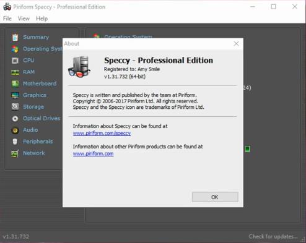View the Peripherals section

coord(38,142)
